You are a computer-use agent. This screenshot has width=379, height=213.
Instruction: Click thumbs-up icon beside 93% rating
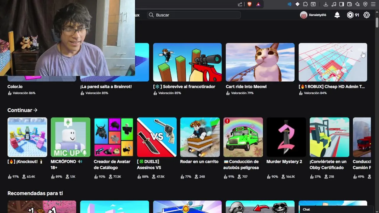(96, 177)
